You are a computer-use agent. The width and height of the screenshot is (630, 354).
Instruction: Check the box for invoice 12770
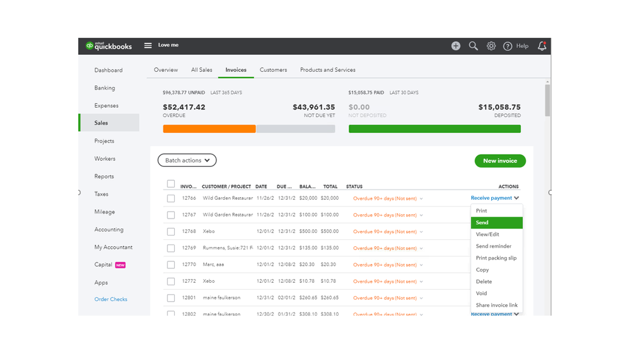(171, 265)
